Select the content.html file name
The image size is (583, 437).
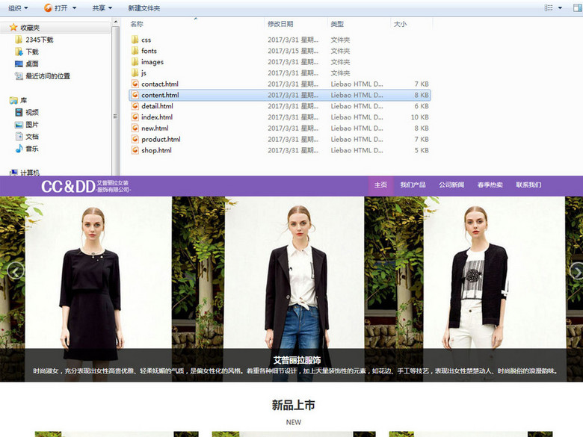click(160, 95)
